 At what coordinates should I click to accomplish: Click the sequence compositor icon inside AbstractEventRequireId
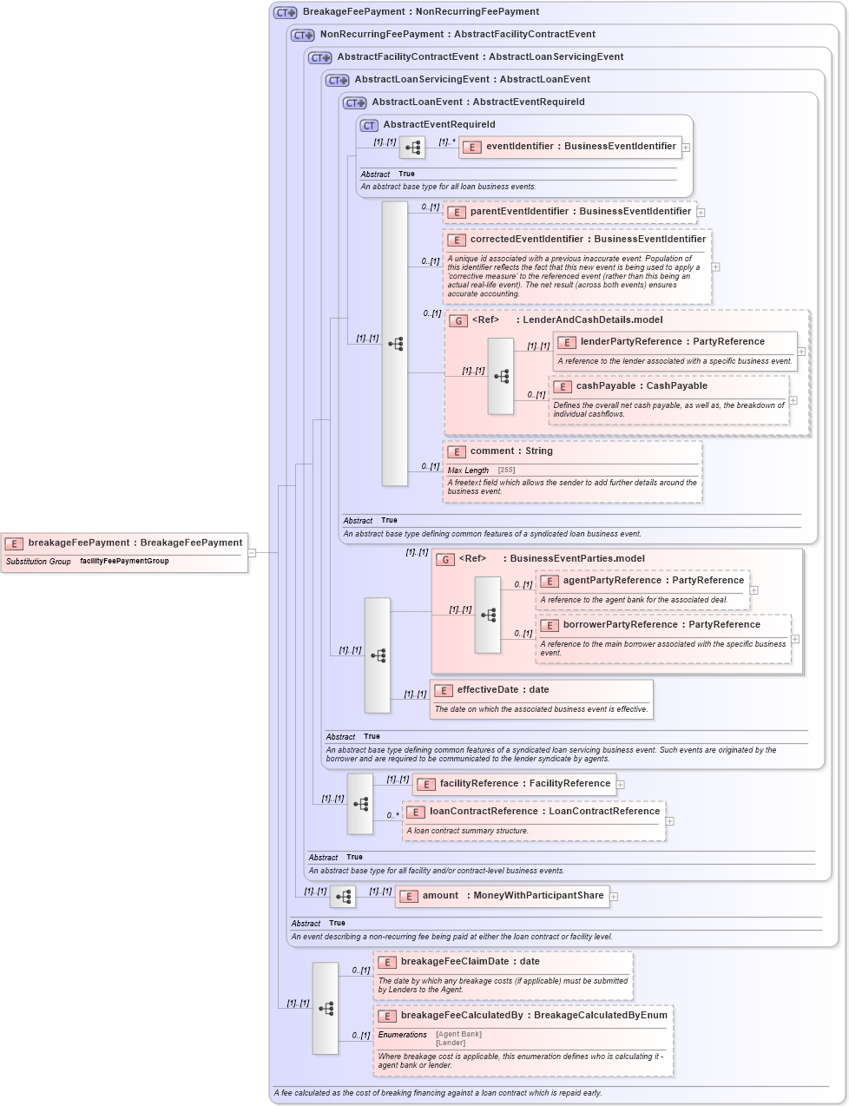[411, 148]
